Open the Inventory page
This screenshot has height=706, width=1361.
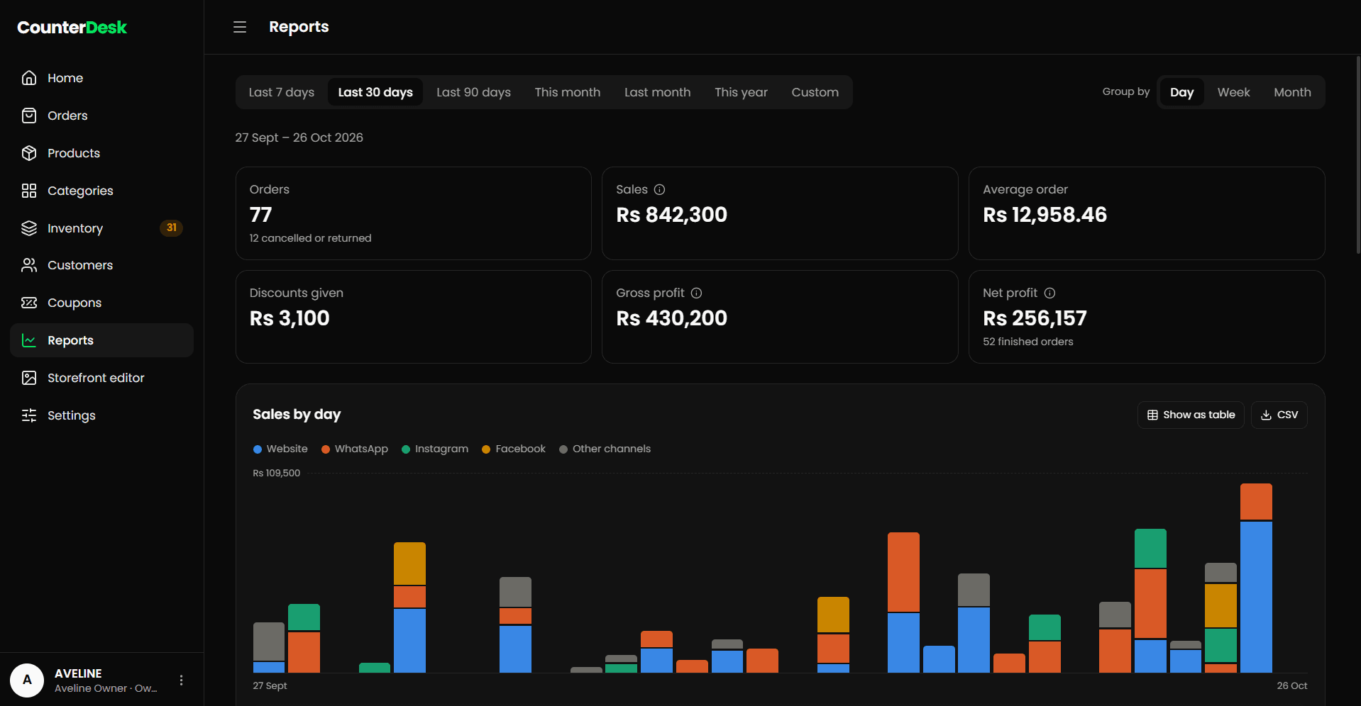(x=101, y=228)
